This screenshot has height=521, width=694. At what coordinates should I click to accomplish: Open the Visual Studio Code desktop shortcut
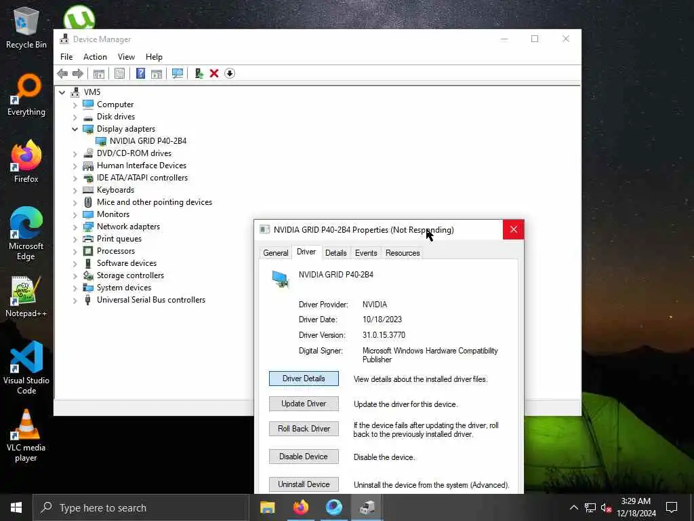[26, 368]
